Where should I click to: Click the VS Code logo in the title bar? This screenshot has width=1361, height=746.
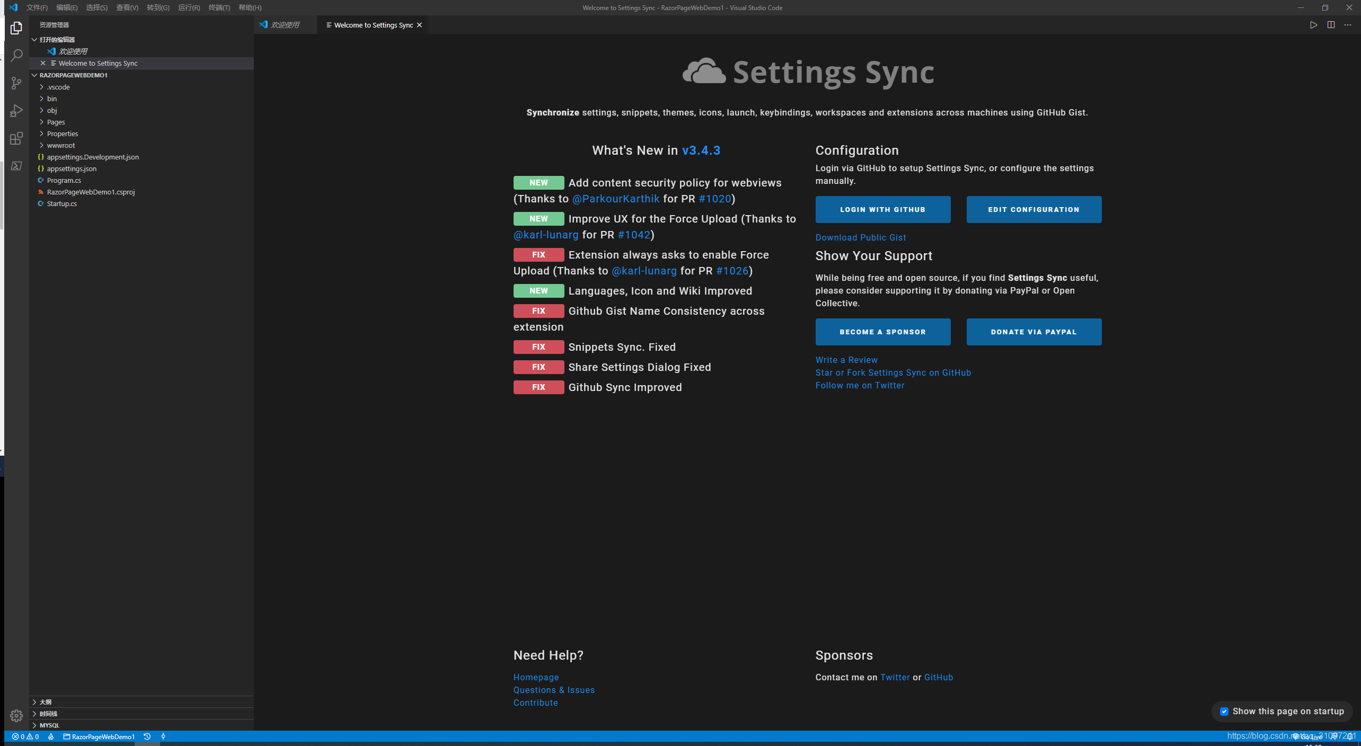click(x=13, y=7)
